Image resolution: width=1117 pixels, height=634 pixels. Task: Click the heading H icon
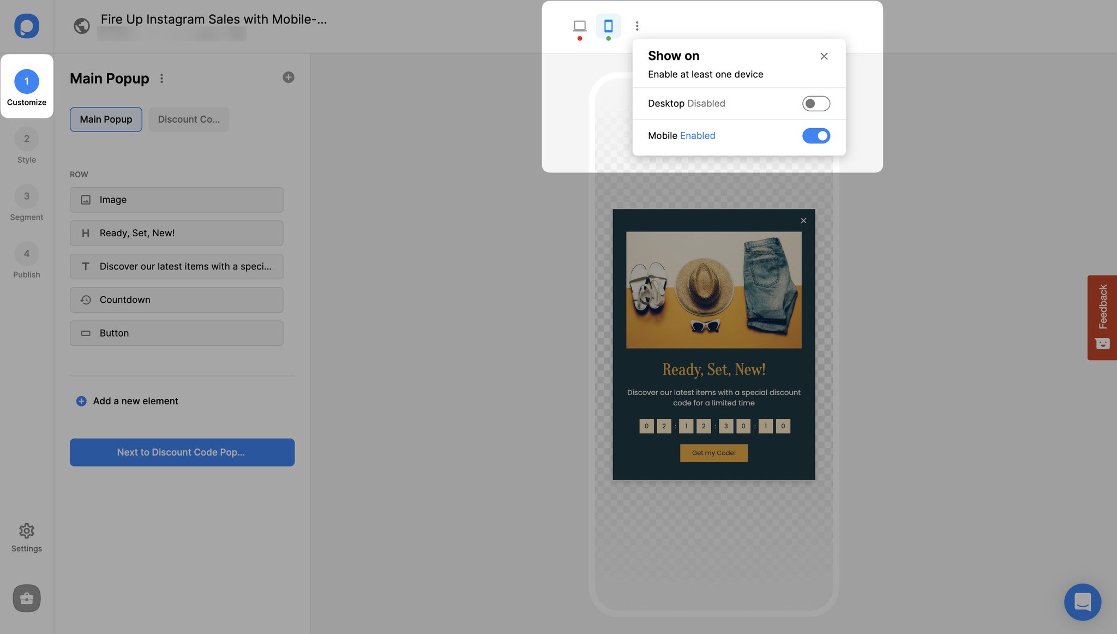[x=86, y=233]
